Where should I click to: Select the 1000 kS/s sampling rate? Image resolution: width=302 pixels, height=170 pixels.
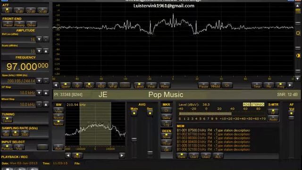(16, 134)
